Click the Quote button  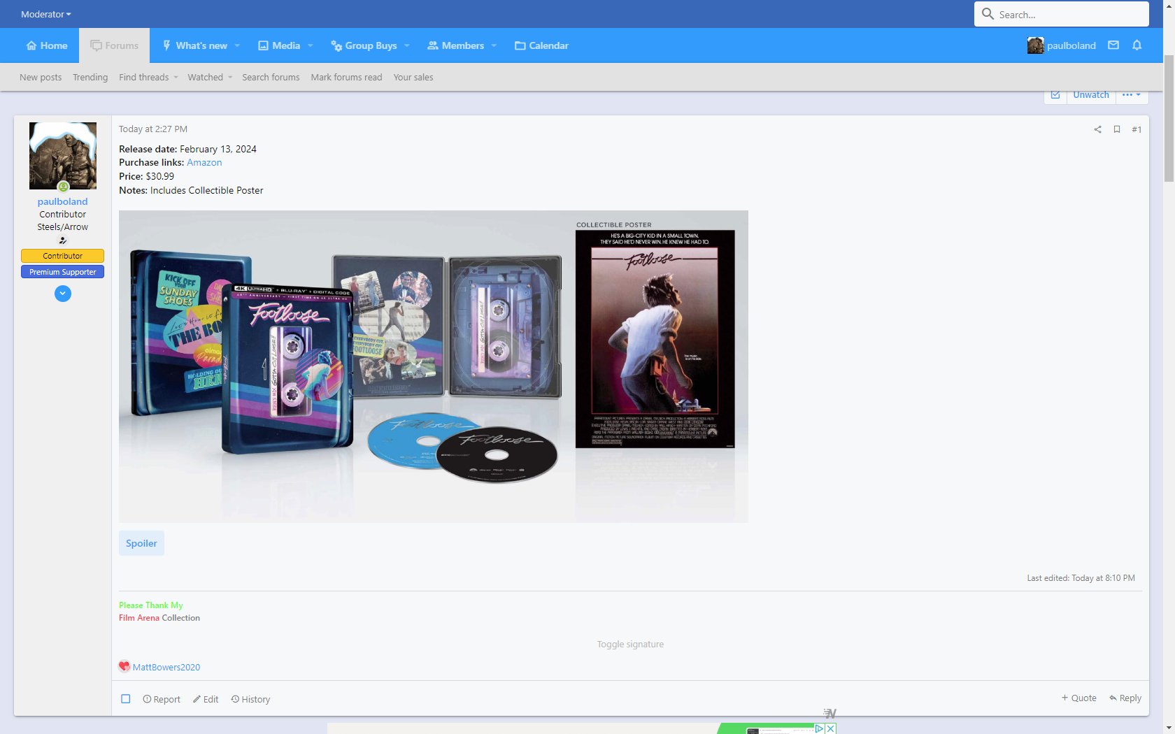1078,698
